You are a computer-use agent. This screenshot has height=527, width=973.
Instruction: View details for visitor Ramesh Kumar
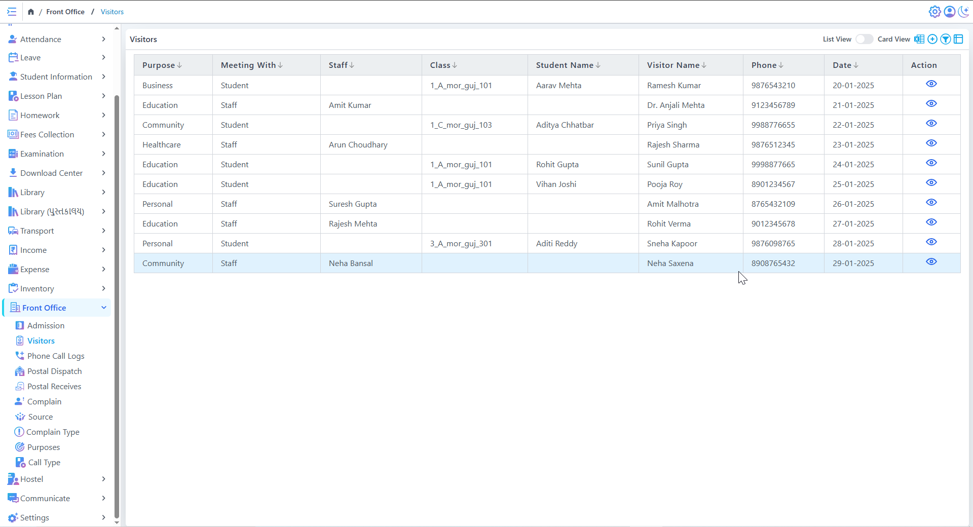(x=931, y=84)
